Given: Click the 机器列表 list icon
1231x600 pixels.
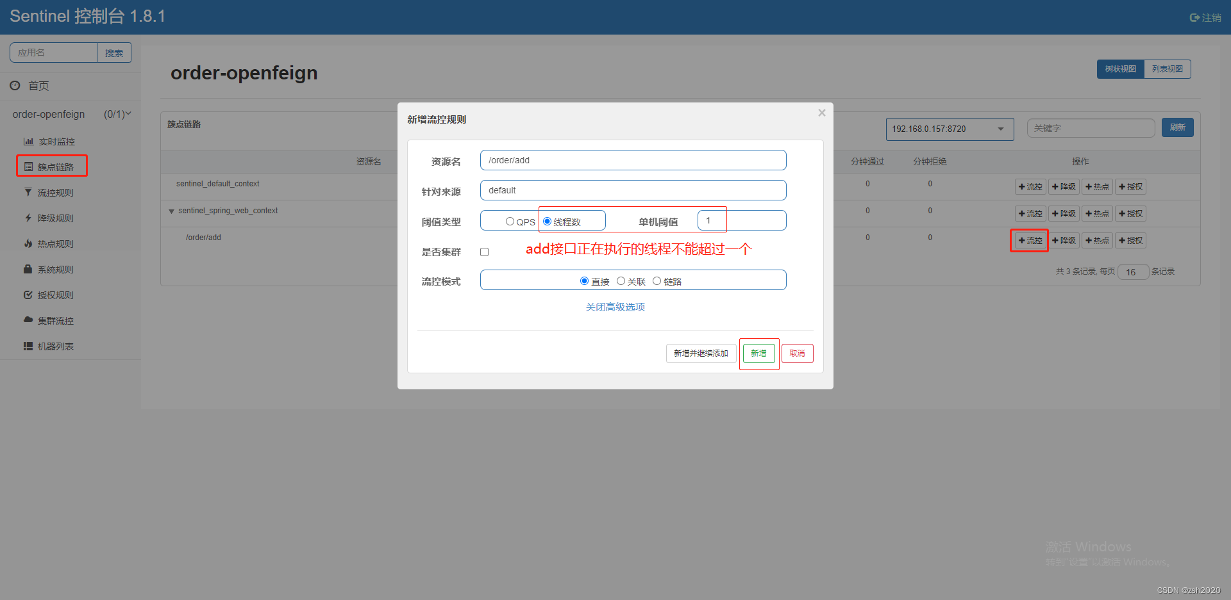Looking at the screenshot, I should pos(28,346).
